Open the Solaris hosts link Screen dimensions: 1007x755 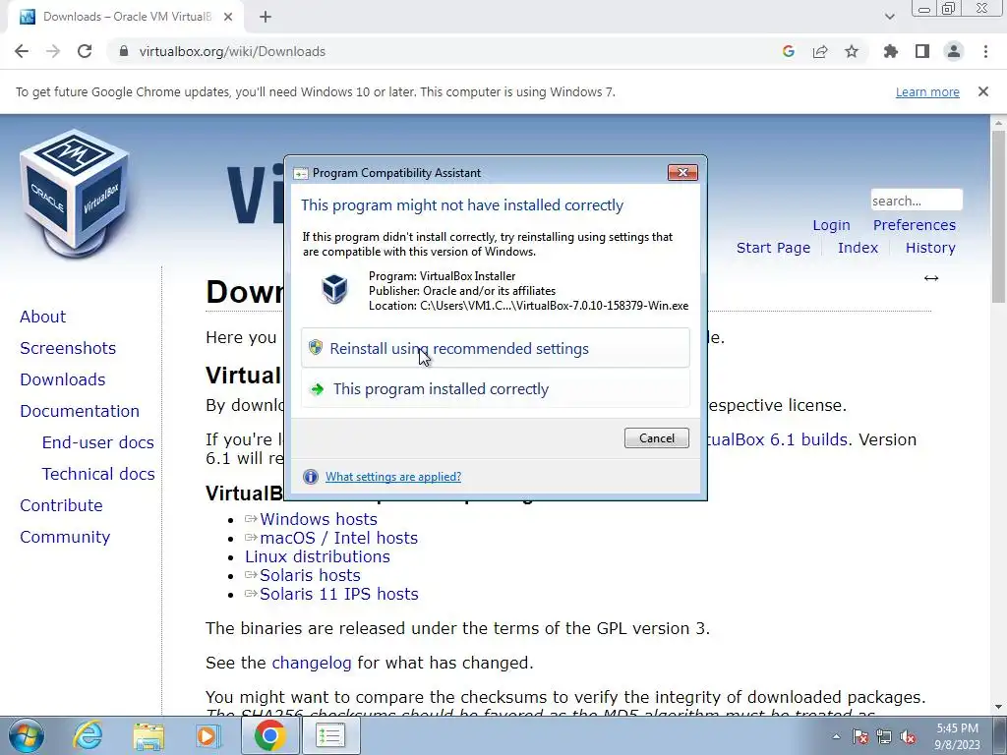coord(310,574)
